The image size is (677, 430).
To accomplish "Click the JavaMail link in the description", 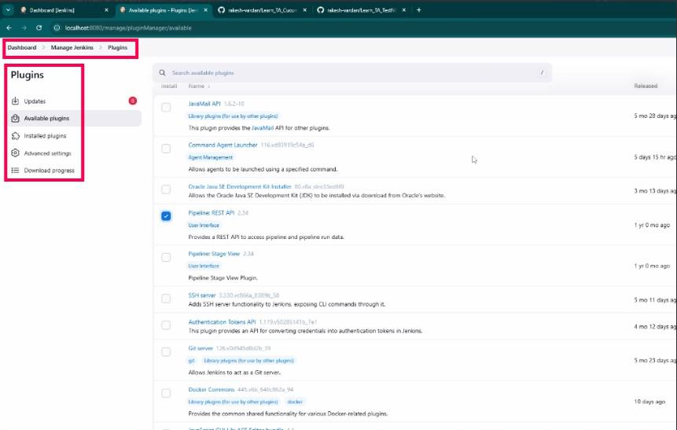I will pos(263,128).
